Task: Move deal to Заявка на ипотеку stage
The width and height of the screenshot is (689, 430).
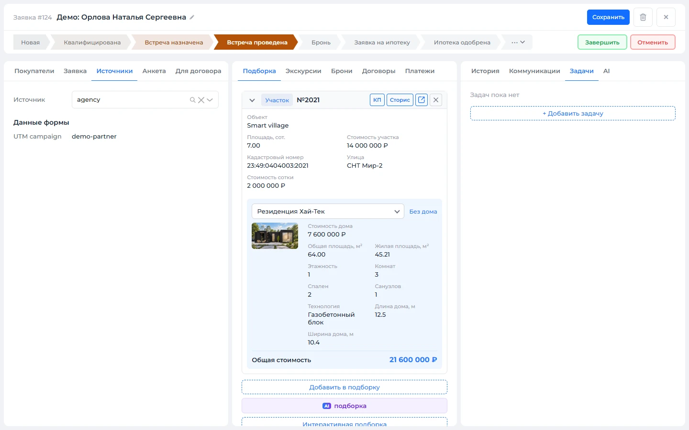Action: 382,42
